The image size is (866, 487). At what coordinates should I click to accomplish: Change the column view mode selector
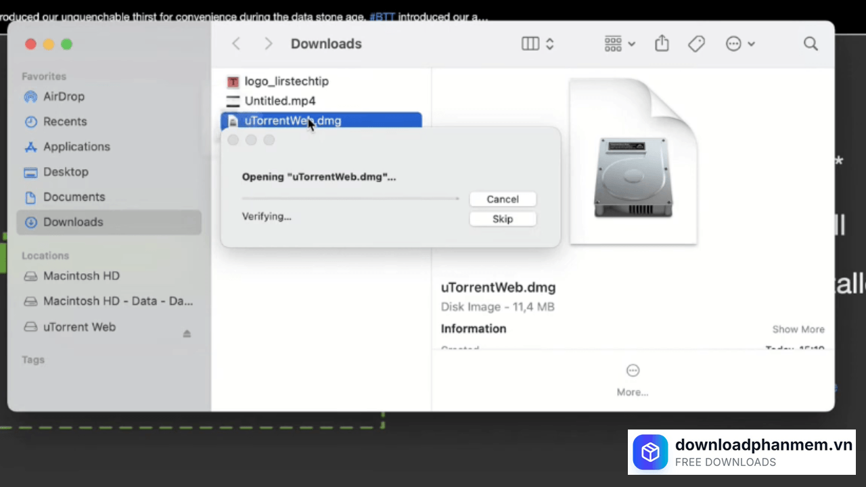coord(538,44)
